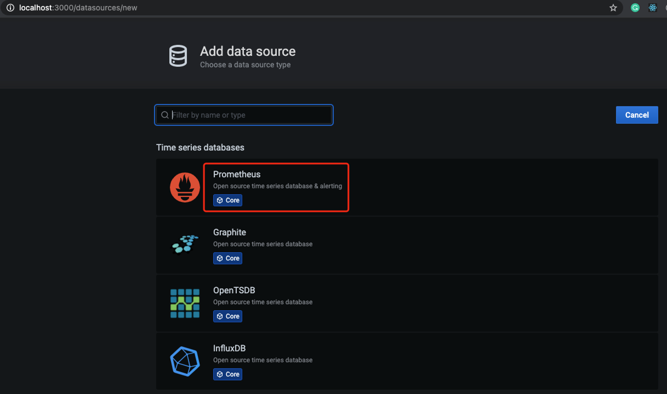Click the search magnifier icon in filter box
Viewport: 667px width, 394px height.
(x=165, y=115)
